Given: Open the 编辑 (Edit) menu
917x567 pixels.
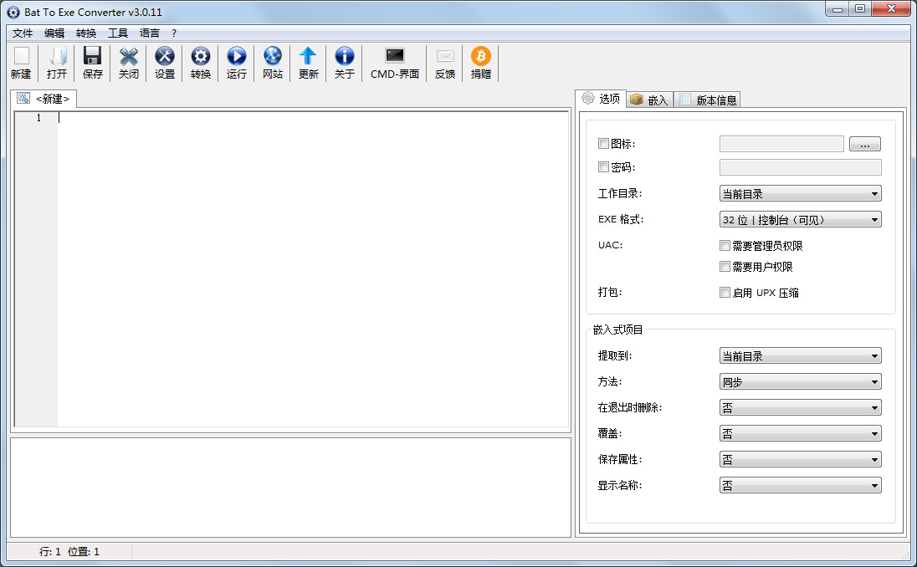Looking at the screenshot, I should point(54,33).
